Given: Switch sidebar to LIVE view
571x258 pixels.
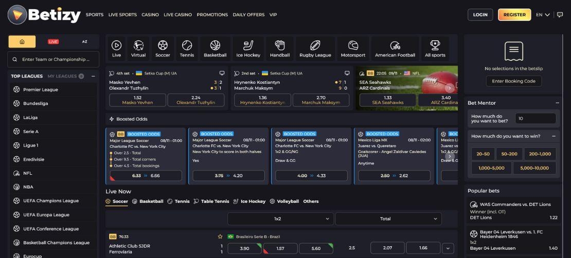Looking at the screenshot, I should [53, 42].
